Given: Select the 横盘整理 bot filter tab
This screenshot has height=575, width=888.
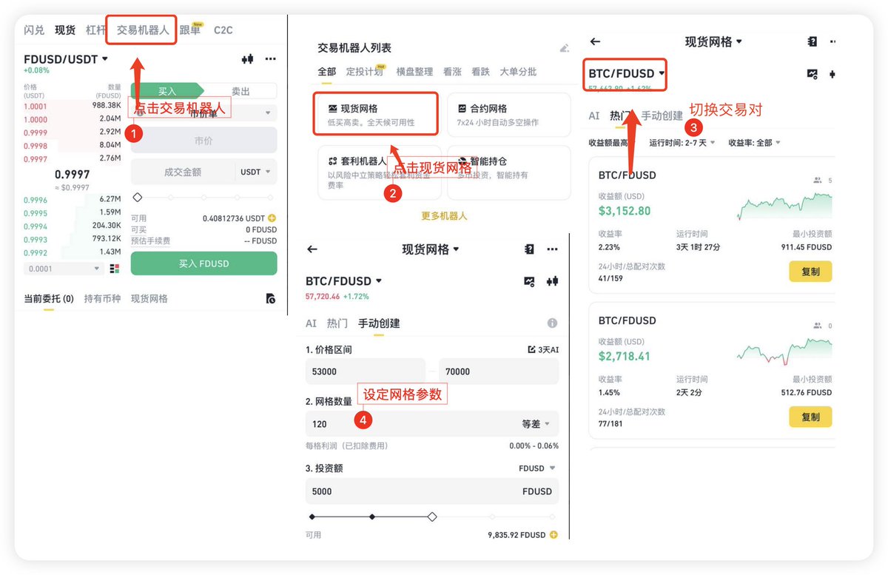Looking at the screenshot, I should 415,72.
